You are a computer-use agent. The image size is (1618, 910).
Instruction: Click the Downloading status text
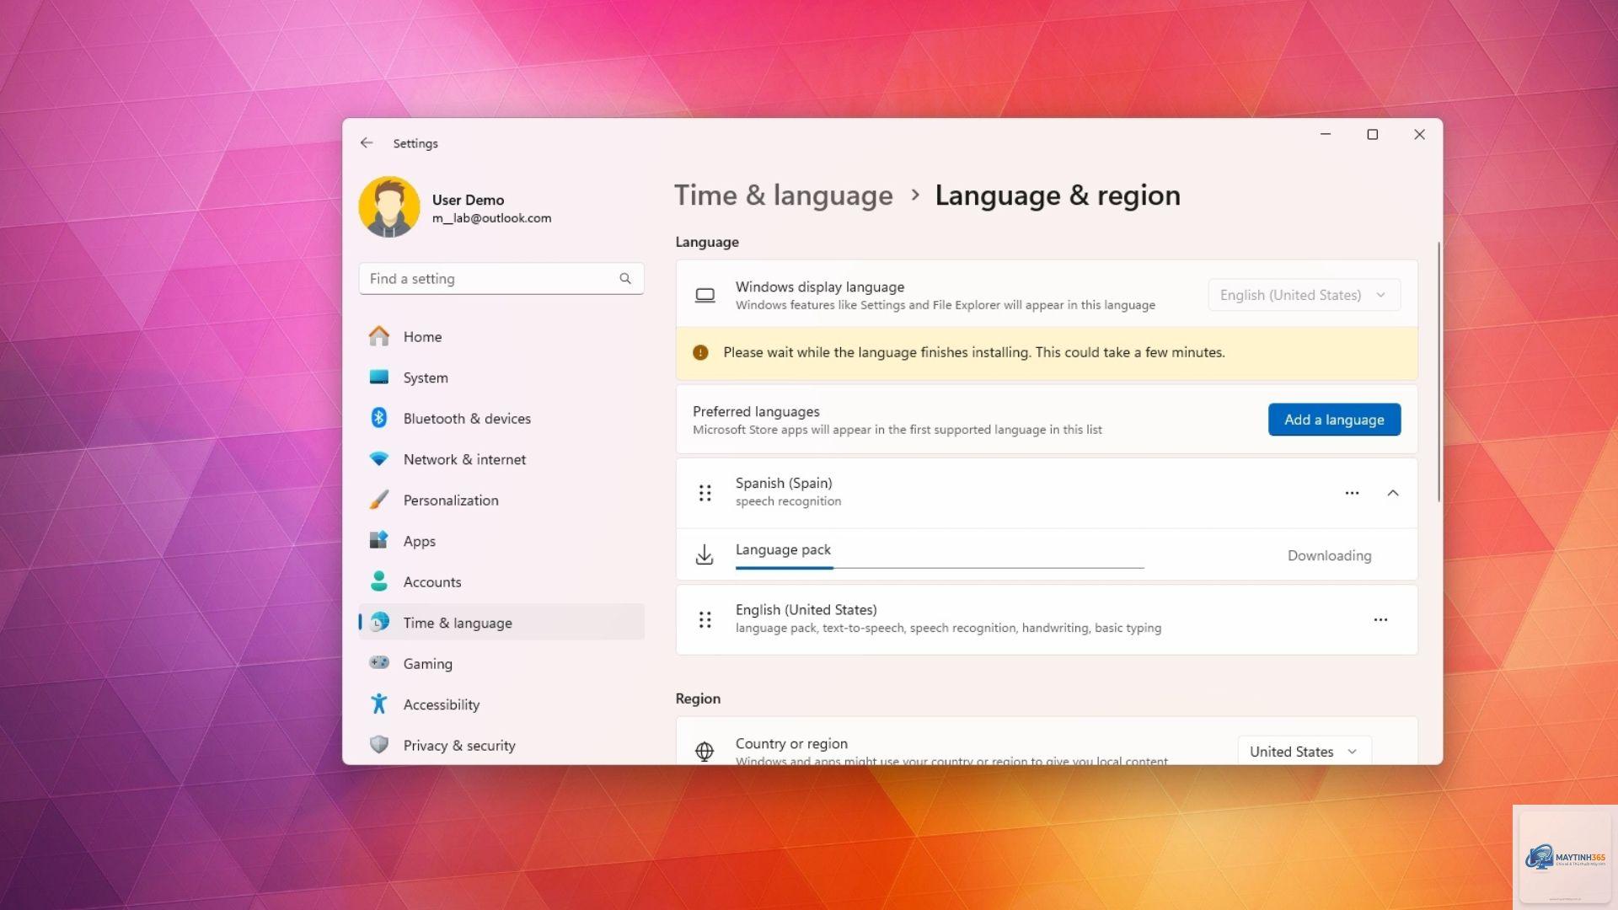coord(1329,555)
